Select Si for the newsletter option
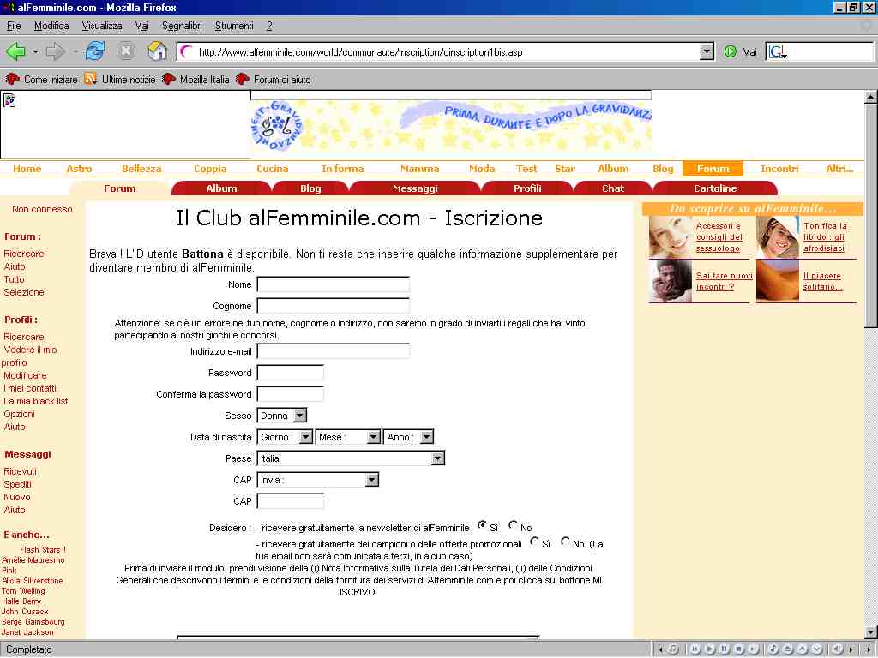 482,525
